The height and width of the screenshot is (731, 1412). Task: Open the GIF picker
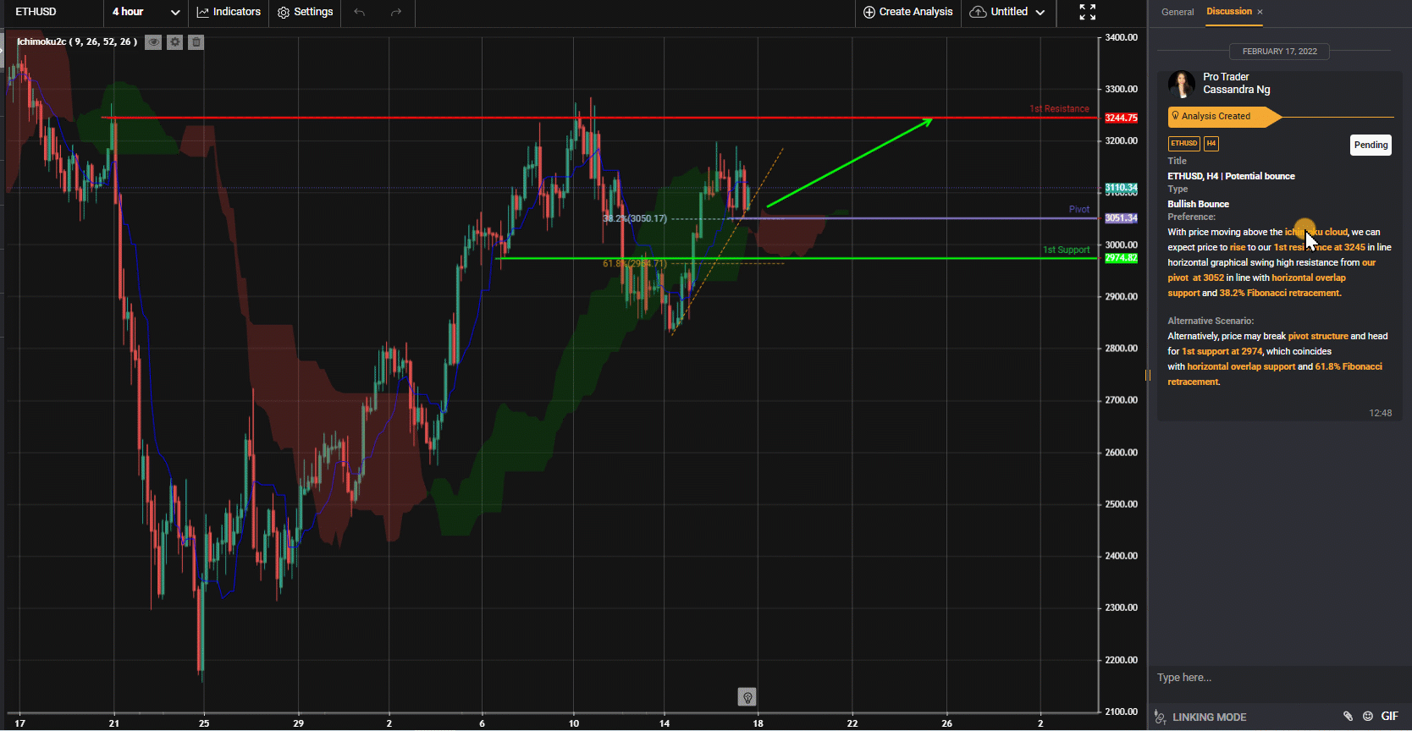tap(1389, 716)
